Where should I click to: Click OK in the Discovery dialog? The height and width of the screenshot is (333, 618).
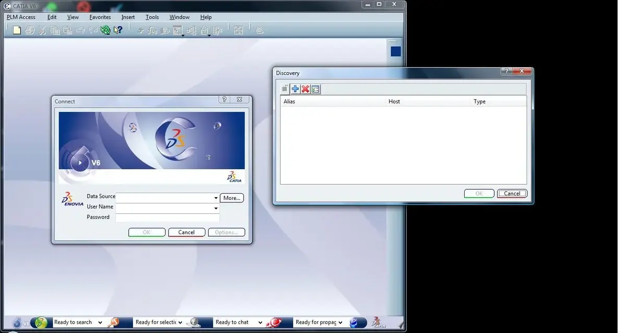[479, 194]
